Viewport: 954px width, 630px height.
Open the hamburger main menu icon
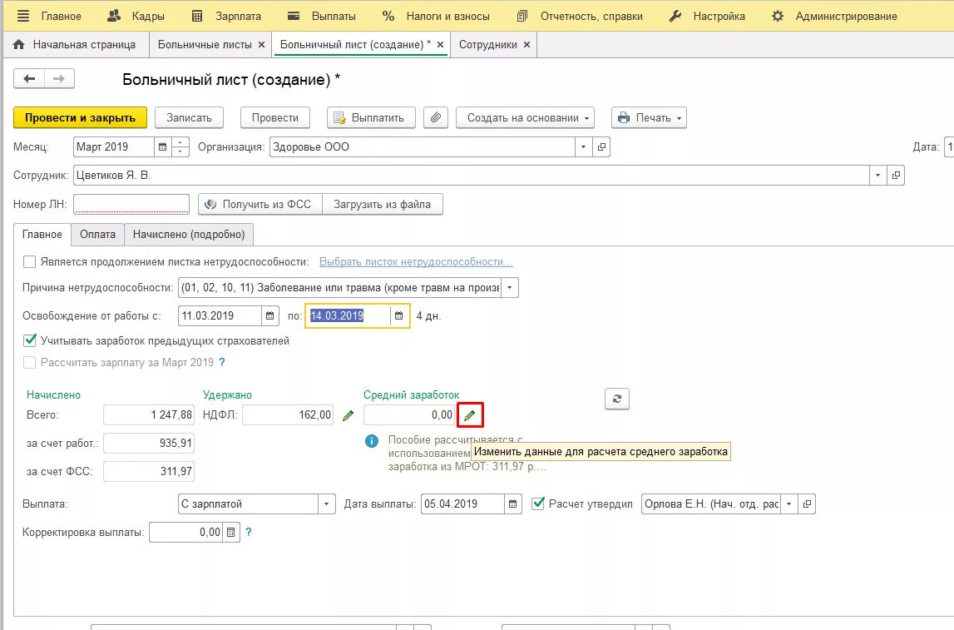pyautogui.click(x=23, y=17)
